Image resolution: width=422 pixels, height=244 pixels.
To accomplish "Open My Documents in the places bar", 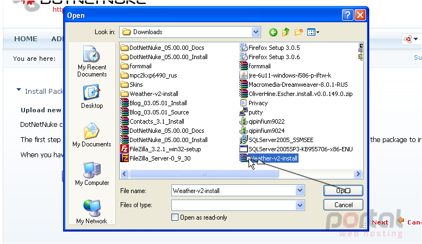I will click(92, 135).
